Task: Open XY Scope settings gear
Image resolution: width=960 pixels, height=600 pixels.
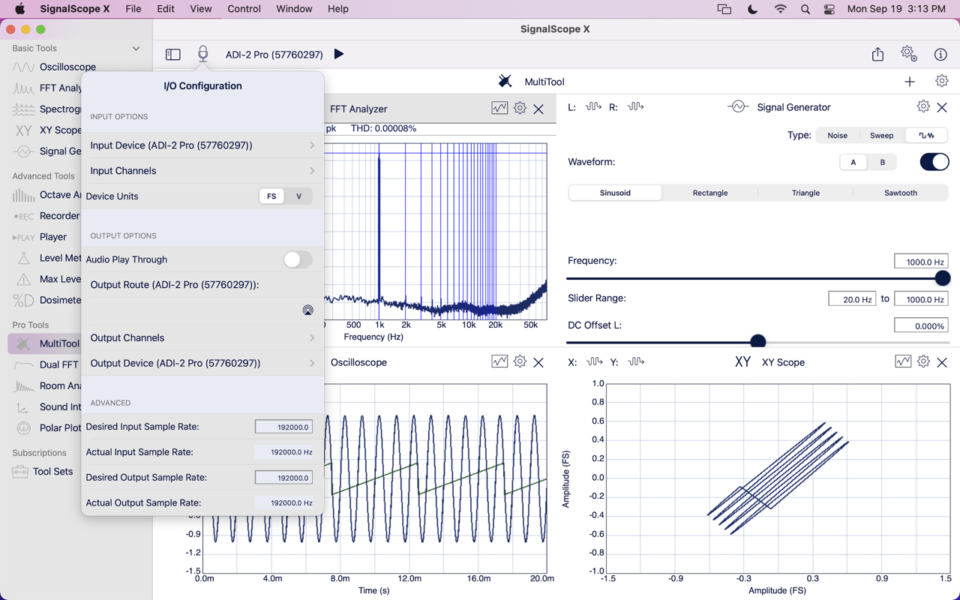Action: click(923, 361)
